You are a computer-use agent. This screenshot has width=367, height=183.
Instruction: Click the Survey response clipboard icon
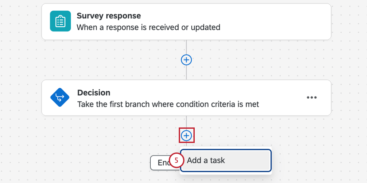click(60, 21)
